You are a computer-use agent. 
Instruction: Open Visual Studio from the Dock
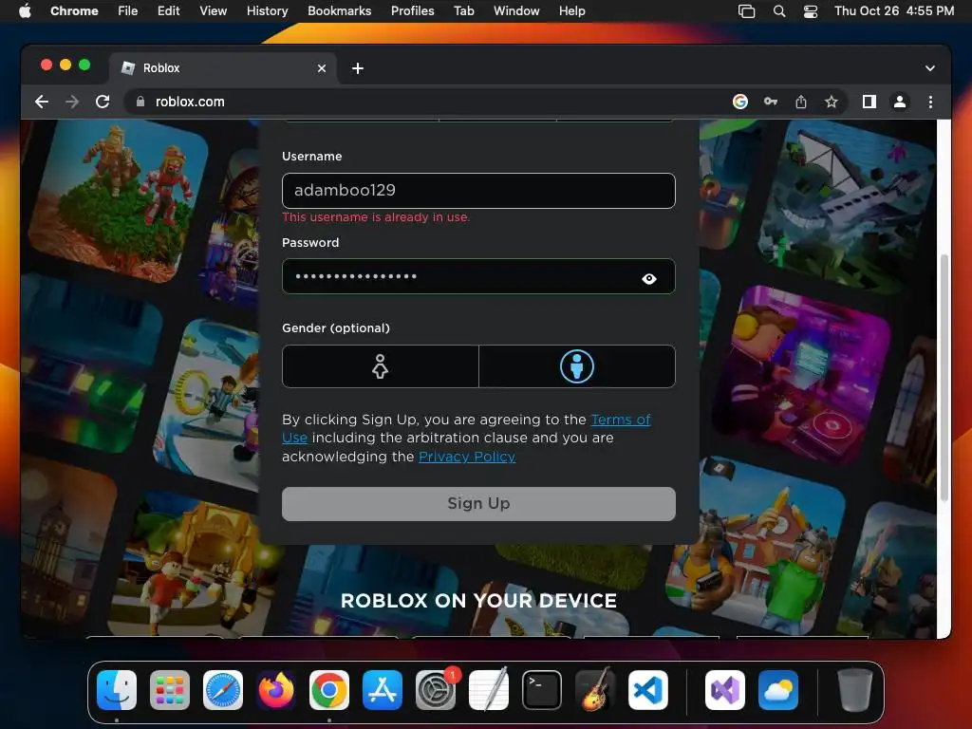coord(725,690)
